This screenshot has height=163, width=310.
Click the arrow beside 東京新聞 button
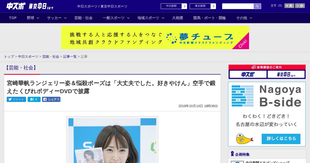tap(213, 6)
